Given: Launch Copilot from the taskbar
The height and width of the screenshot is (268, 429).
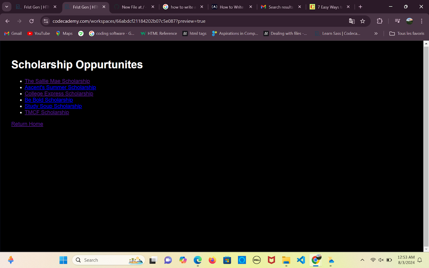Looking at the screenshot, I should (183, 260).
